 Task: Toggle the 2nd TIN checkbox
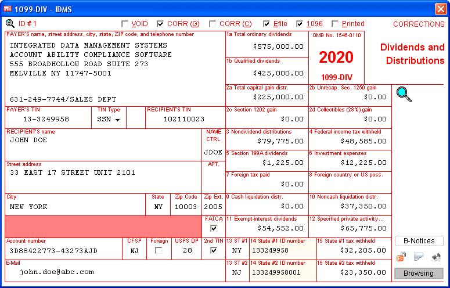tap(214, 250)
